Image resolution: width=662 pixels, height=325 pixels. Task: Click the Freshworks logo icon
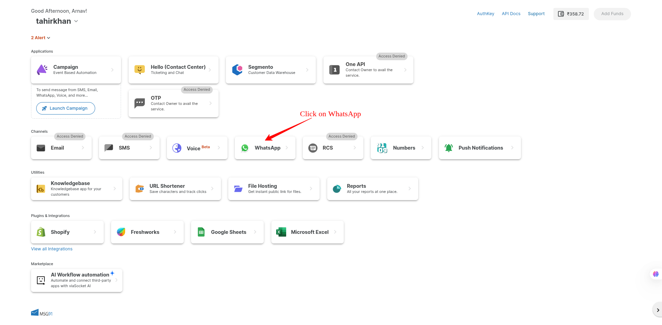click(x=121, y=232)
